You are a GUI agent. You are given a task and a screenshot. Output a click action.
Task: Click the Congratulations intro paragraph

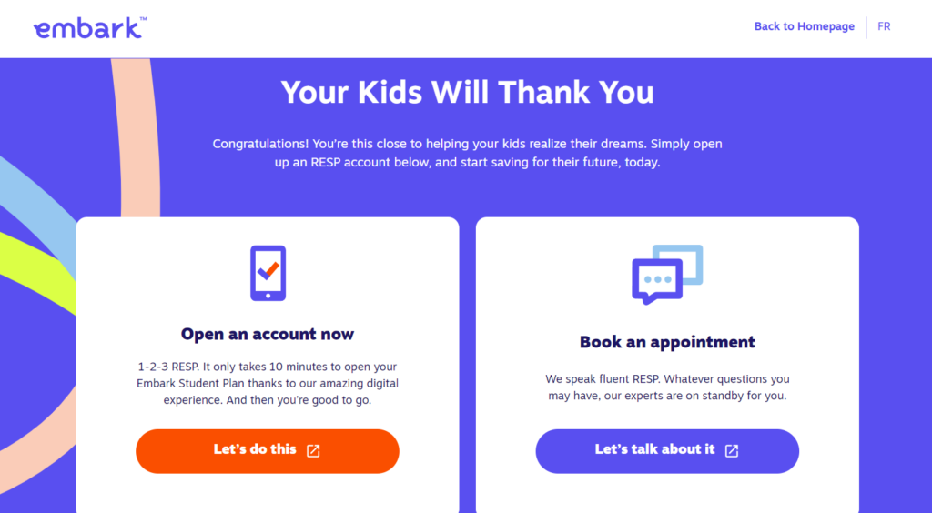click(x=467, y=153)
